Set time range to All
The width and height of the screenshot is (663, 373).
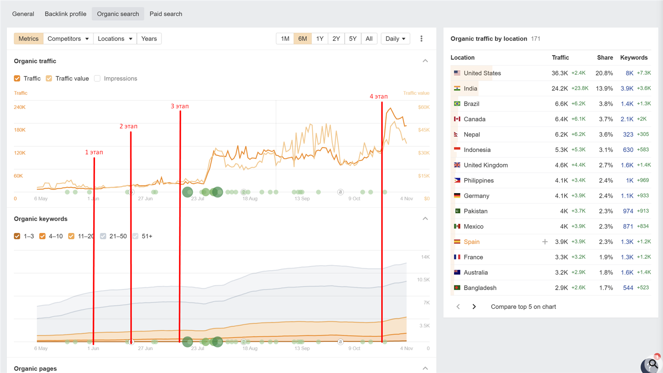pyautogui.click(x=369, y=39)
